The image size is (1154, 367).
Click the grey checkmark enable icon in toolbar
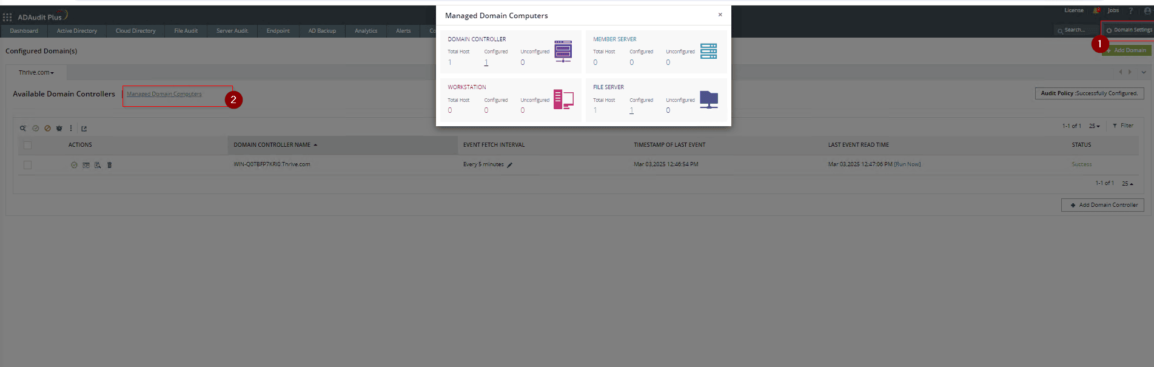click(x=36, y=128)
